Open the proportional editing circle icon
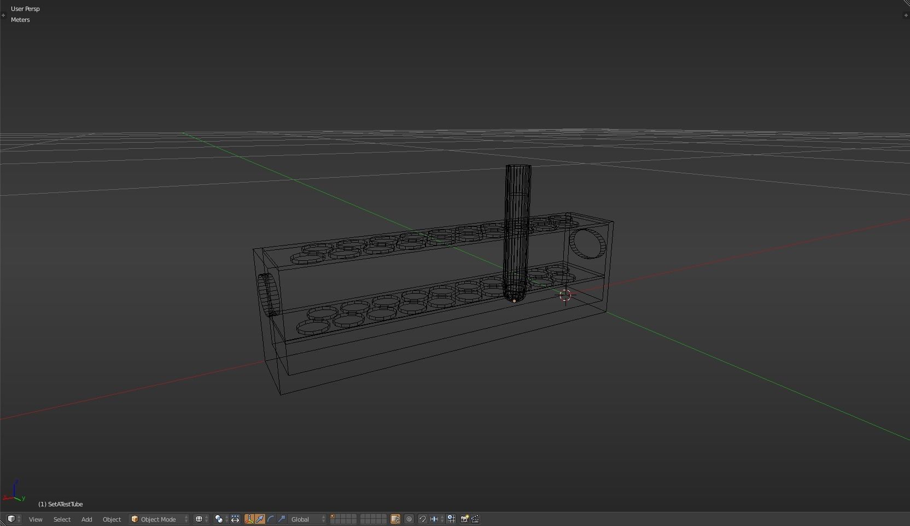910x526 pixels. point(409,519)
